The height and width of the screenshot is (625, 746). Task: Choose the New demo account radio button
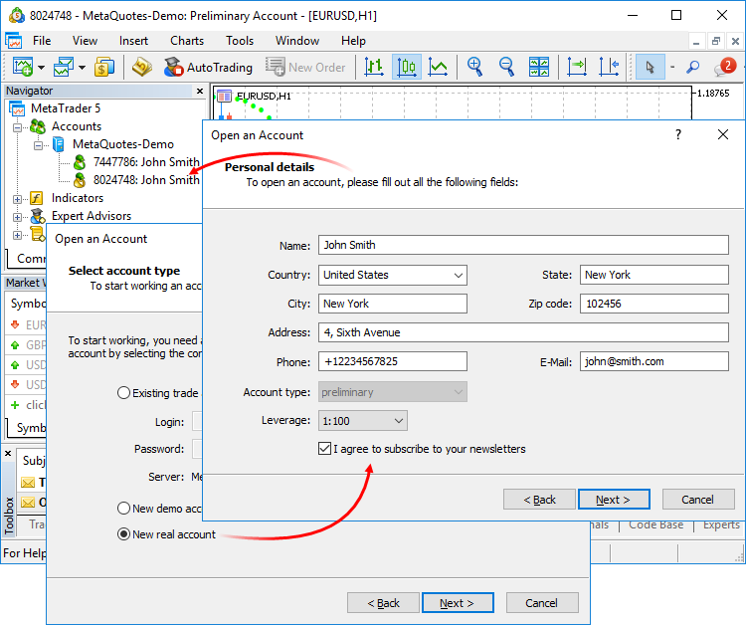124,509
